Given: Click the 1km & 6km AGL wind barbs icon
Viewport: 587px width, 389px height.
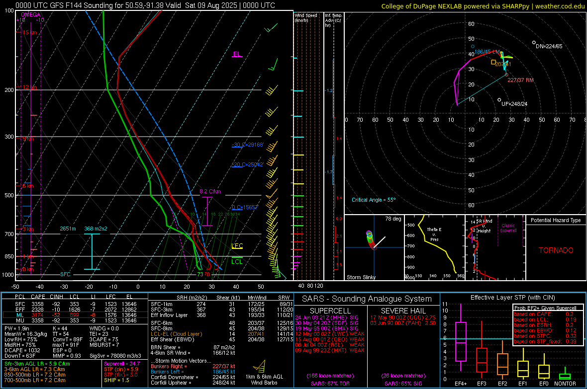Looking at the screenshot, I should point(259,366).
